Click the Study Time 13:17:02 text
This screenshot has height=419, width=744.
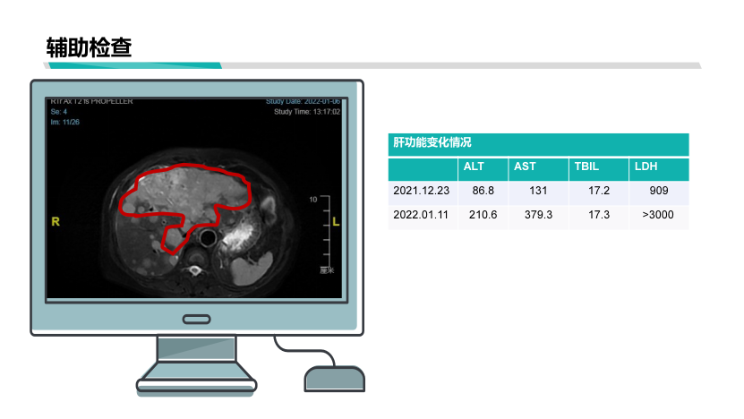coord(307,112)
